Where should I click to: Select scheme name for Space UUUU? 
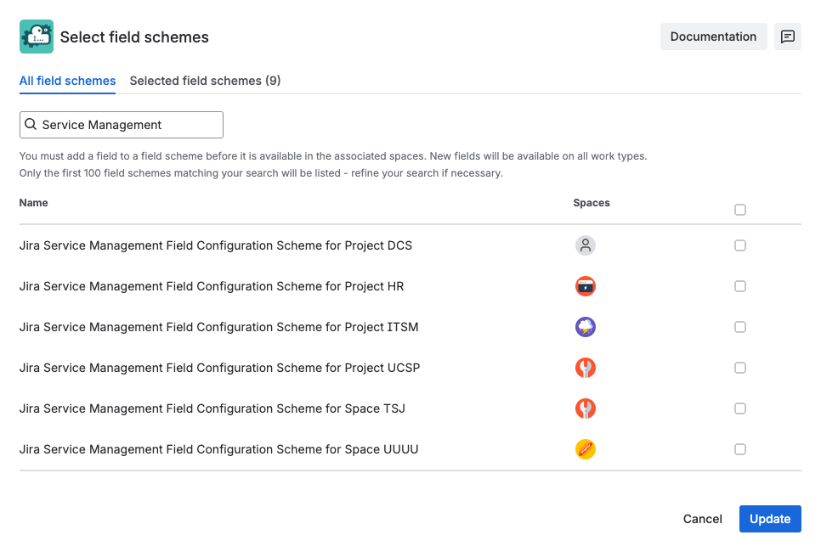point(219,449)
